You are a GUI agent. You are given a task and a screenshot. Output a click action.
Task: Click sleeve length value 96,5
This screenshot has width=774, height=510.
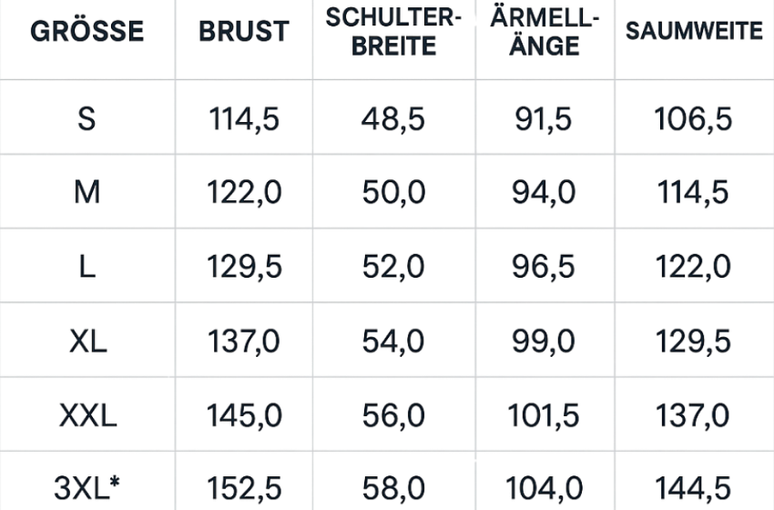(544, 267)
